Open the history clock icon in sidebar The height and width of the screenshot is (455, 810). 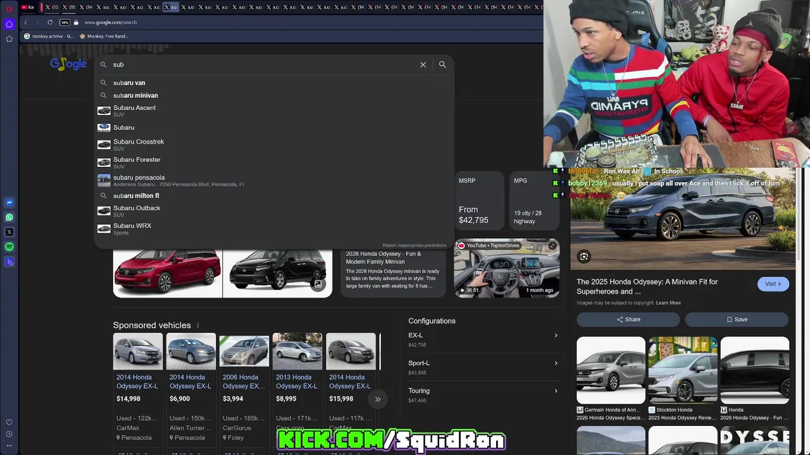[9, 434]
